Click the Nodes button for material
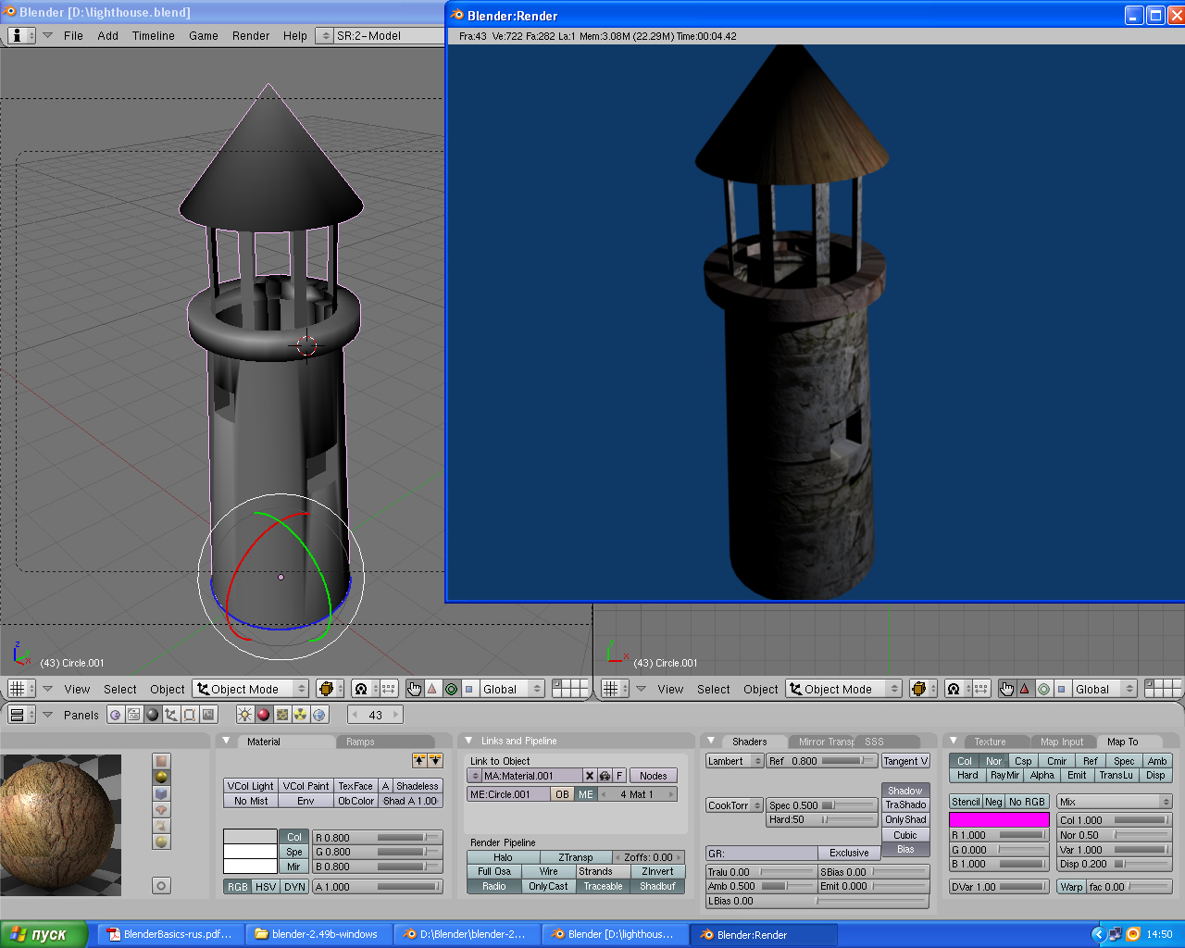The image size is (1185, 948). point(653,776)
